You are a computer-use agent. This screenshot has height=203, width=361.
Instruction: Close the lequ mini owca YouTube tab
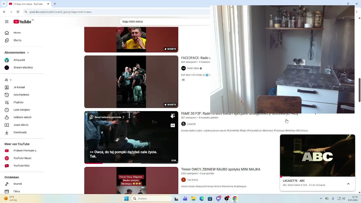[x=48, y=4]
